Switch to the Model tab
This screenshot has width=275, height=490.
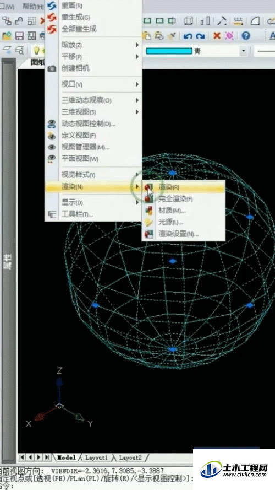[x=67, y=457]
